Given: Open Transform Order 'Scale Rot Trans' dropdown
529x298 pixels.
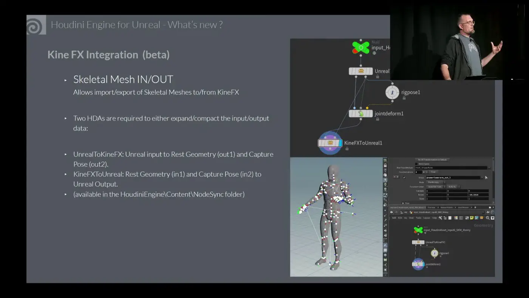Looking at the screenshot, I should 436,187.
